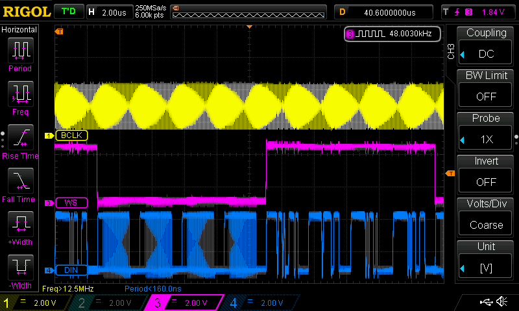Click the orange trigger position T marker at top left
This screenshot has height=311, width=519.
coord(59,31)
